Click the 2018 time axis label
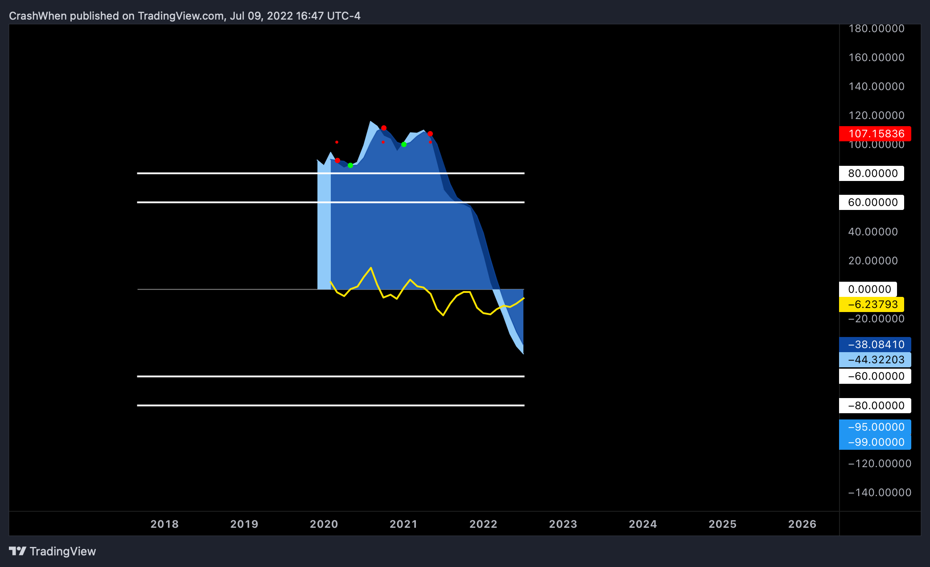 pos(165,524)
